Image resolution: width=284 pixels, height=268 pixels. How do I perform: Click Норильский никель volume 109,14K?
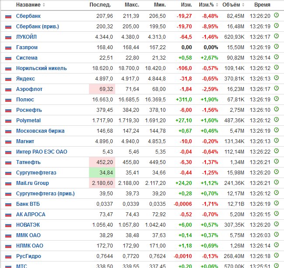coord(234,68)
